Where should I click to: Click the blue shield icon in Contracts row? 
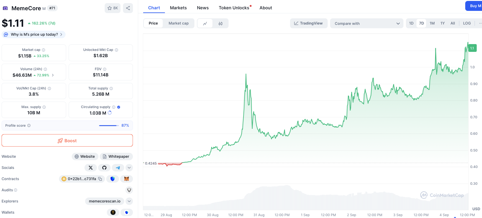pos(112,179)
